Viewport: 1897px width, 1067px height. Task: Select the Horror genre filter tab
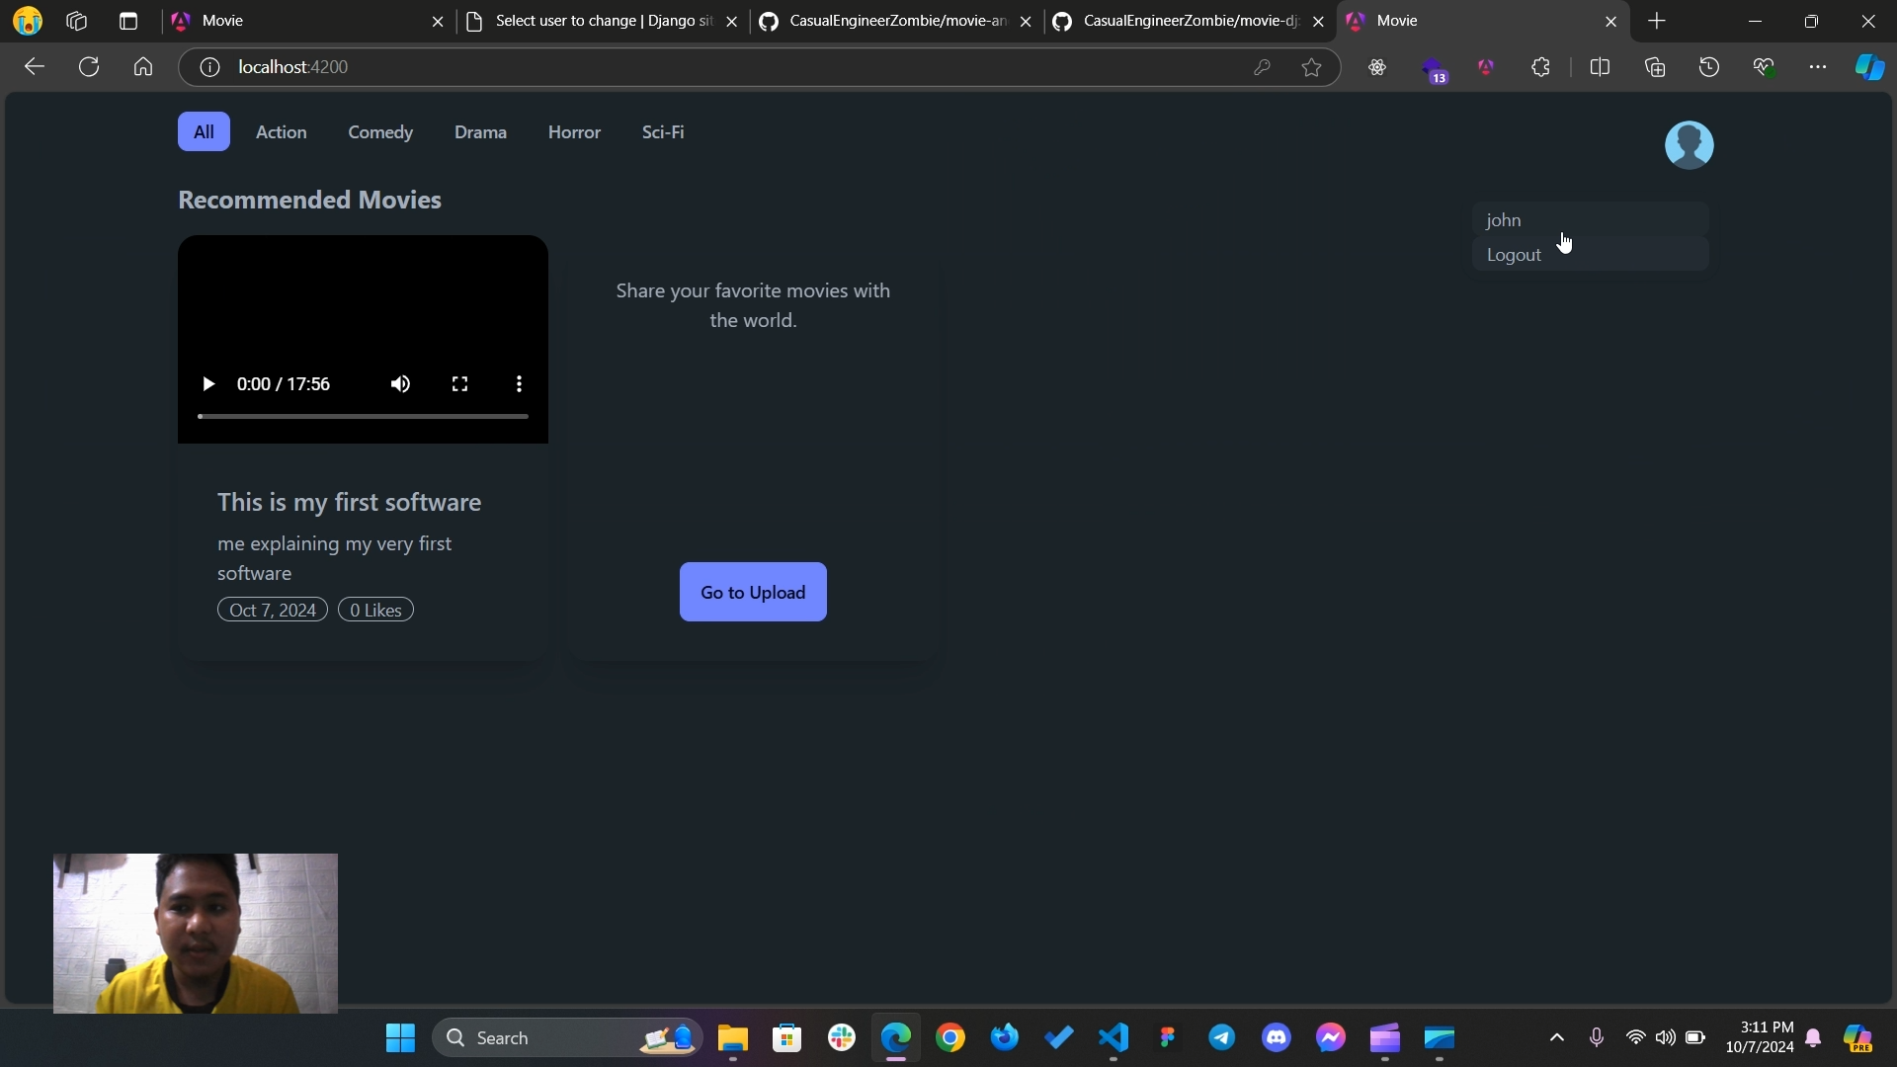575,130
